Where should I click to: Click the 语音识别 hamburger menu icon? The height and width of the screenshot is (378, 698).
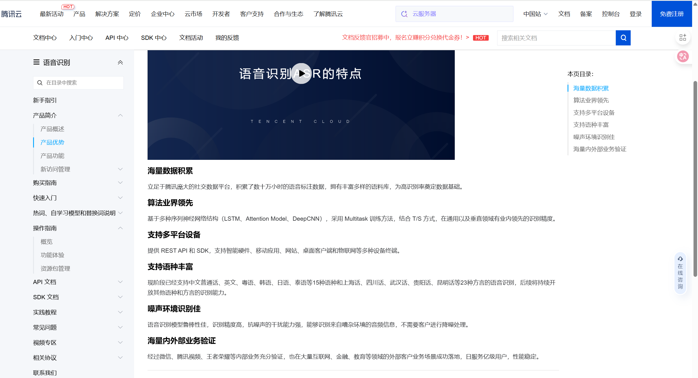(x=36, y=62)
